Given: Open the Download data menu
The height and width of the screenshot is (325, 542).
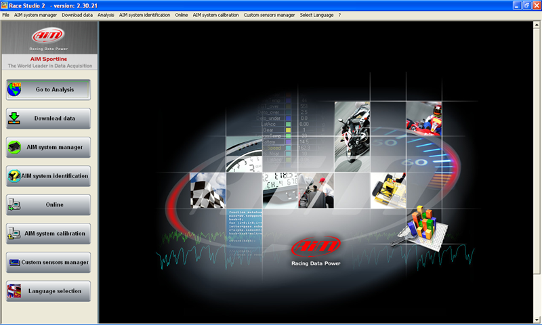Looking at the screenshot, I should coord(77,15).
